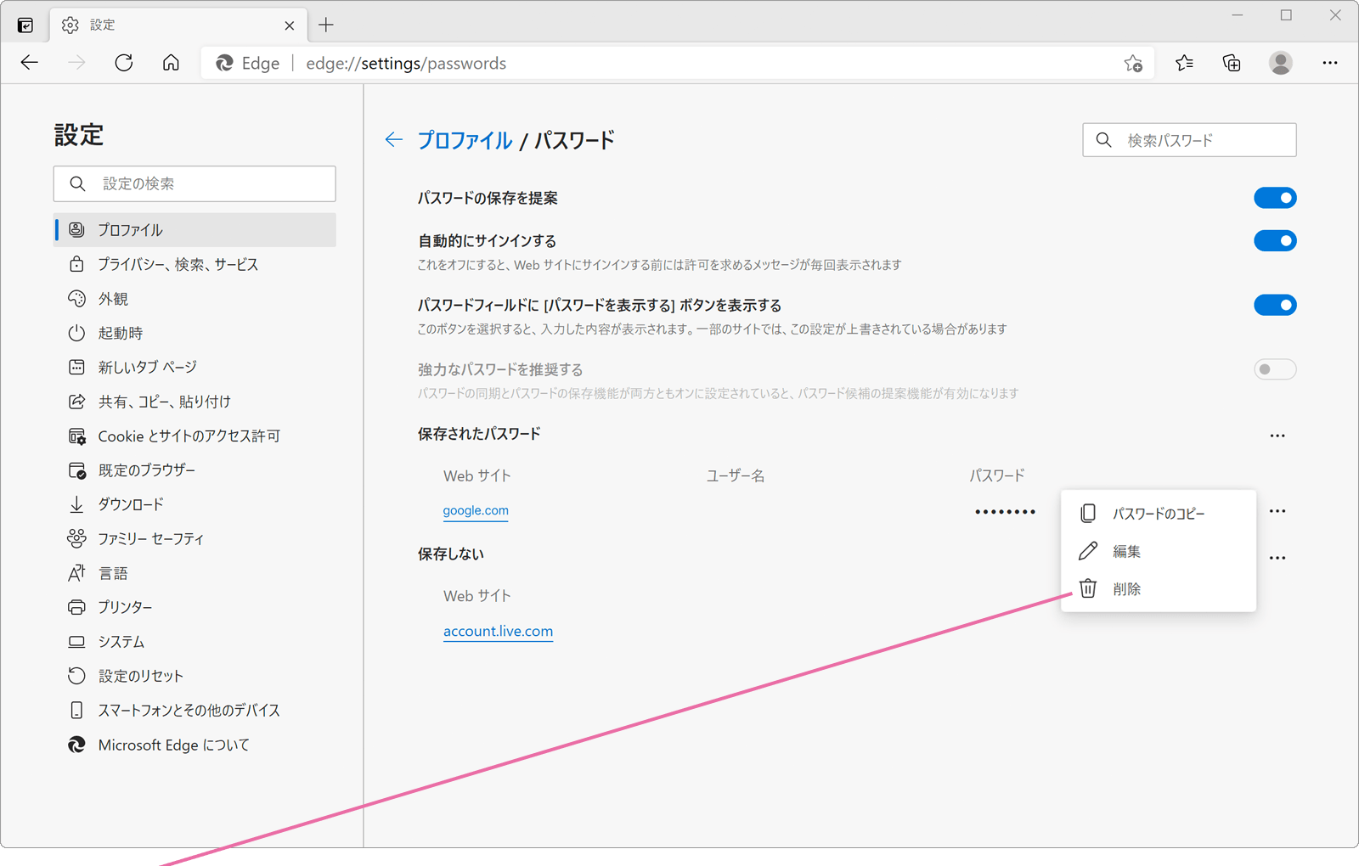Choose パスワードのコピー from context menu
The image size is (1359, 866).
click(1159, 514)
